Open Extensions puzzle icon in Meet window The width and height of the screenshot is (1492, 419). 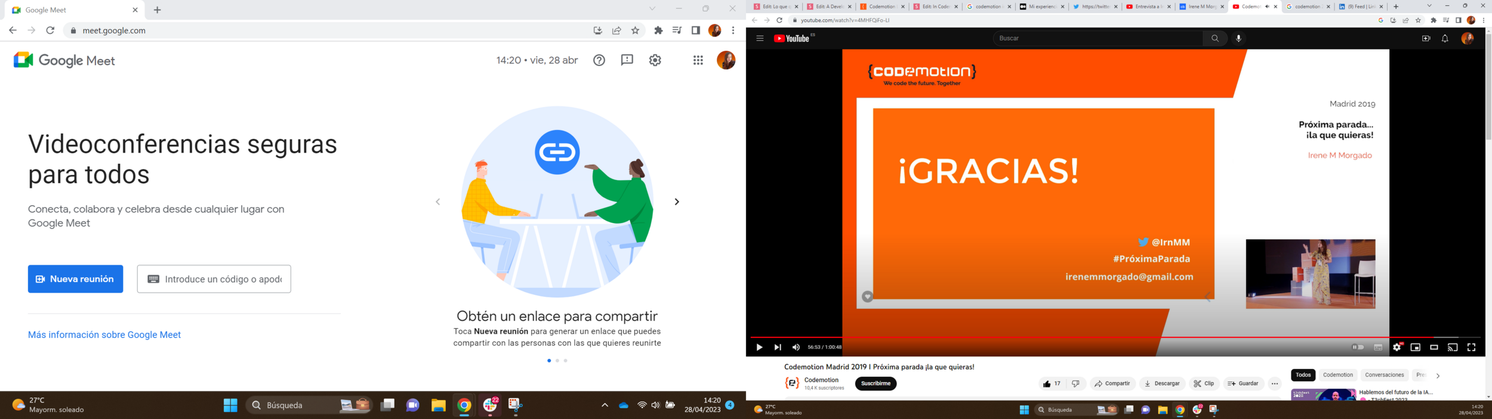(658, 30)
